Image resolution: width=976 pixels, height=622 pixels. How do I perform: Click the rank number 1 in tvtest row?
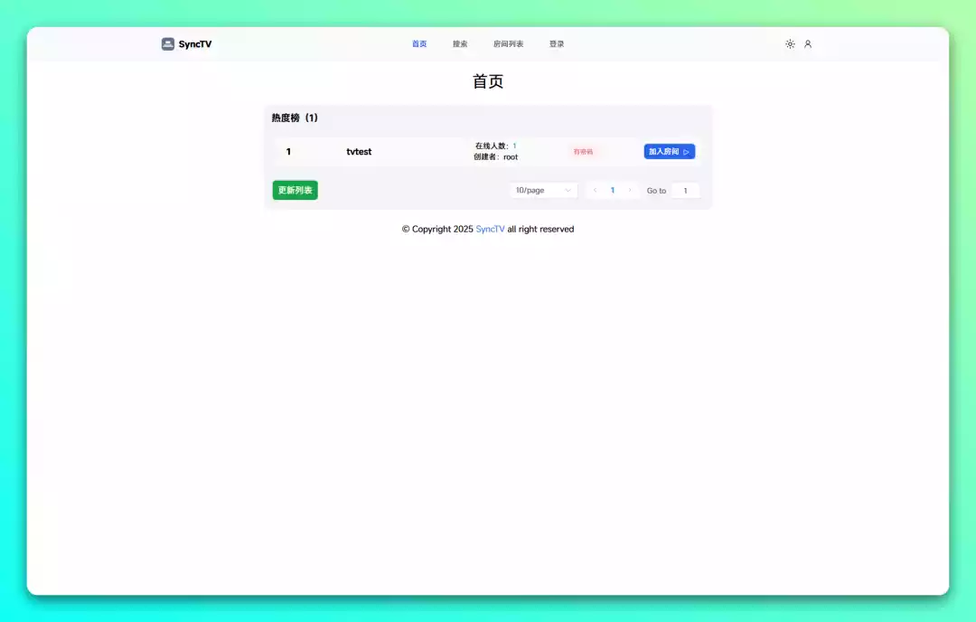coord(288,151)
